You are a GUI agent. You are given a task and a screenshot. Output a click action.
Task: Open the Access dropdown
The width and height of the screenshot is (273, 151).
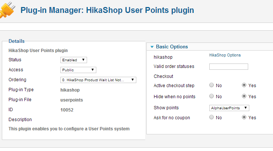[x=78, y=70]
